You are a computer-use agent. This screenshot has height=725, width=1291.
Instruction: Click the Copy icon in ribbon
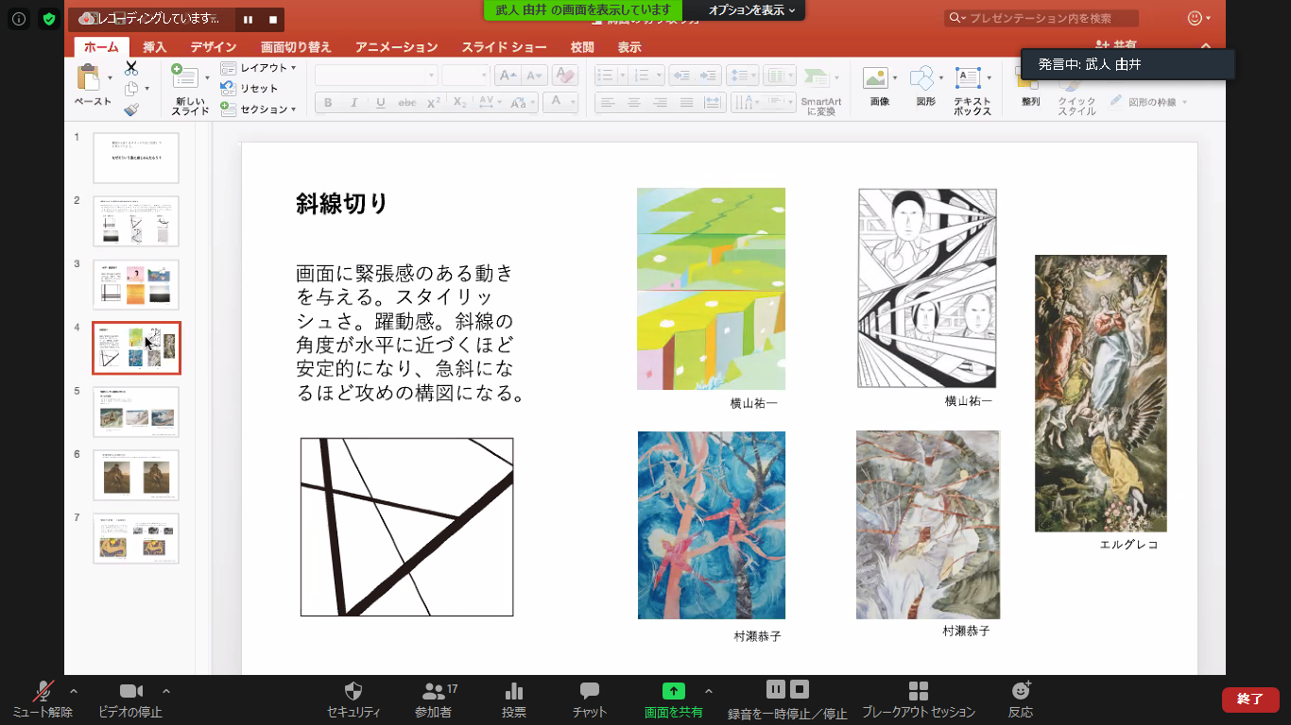coord(131,89)
